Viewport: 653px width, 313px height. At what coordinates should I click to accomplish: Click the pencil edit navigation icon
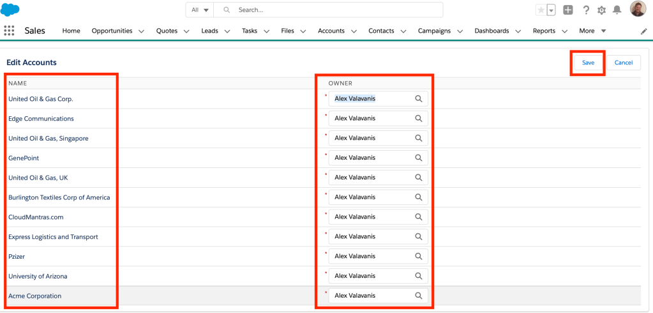pyautogui.click(x=643, y=31)
